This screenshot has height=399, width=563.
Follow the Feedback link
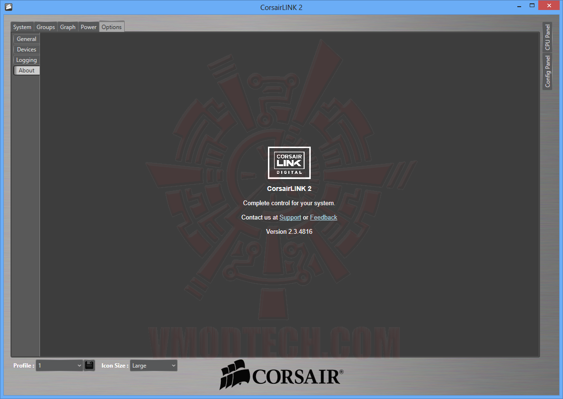coord(324,217)
